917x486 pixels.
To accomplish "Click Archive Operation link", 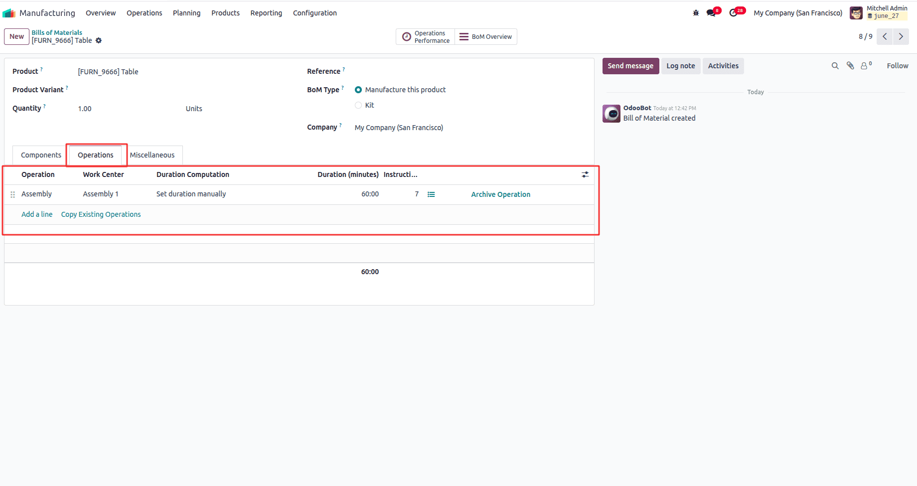I will [501, 194].
